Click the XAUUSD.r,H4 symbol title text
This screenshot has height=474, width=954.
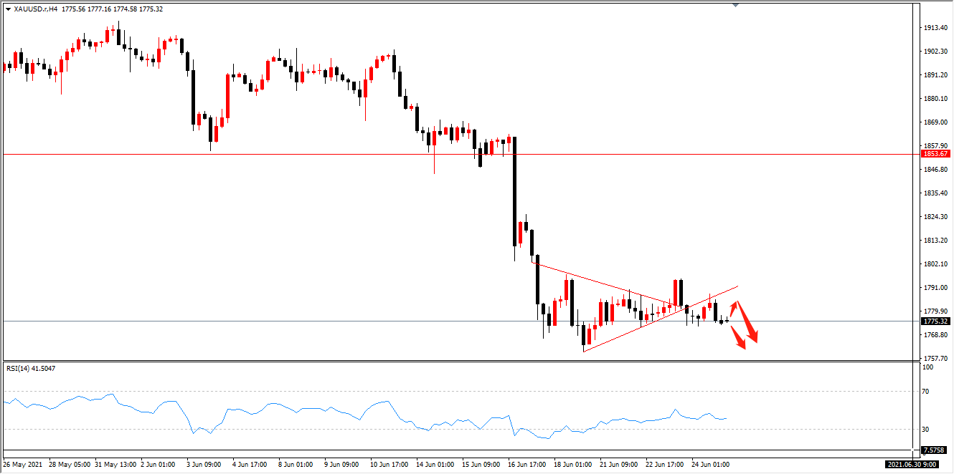click(37, 9)
